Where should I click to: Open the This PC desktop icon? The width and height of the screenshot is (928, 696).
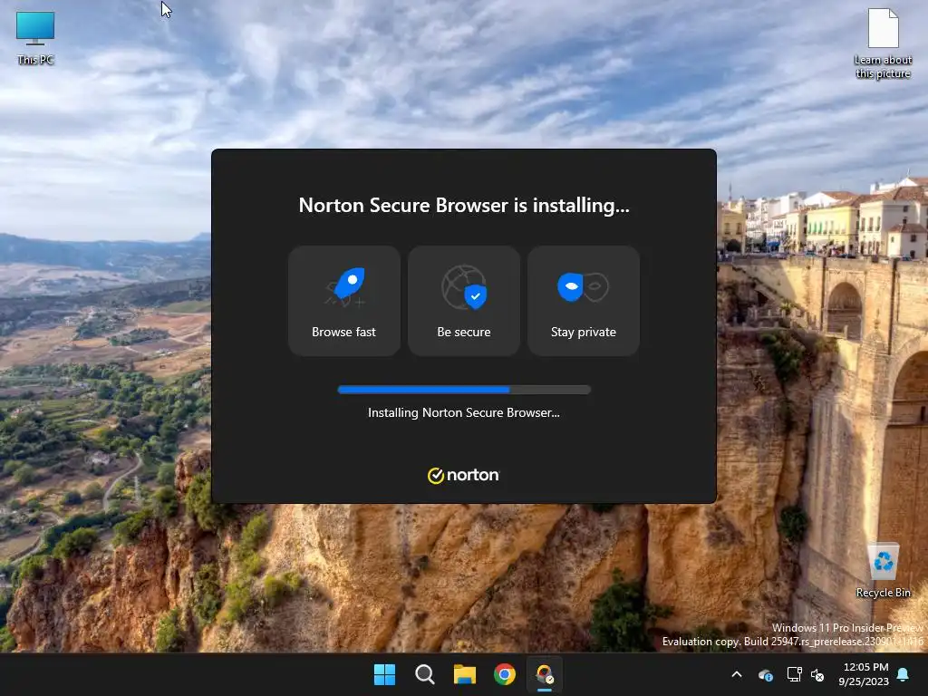35,37
